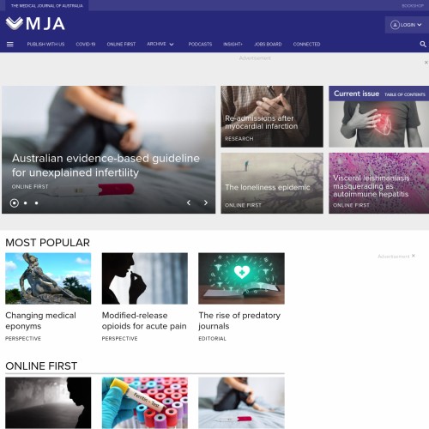Viewport: 429px width, 429px height.
Task: Select the third carousel slide dot
Action: point(36,203)
